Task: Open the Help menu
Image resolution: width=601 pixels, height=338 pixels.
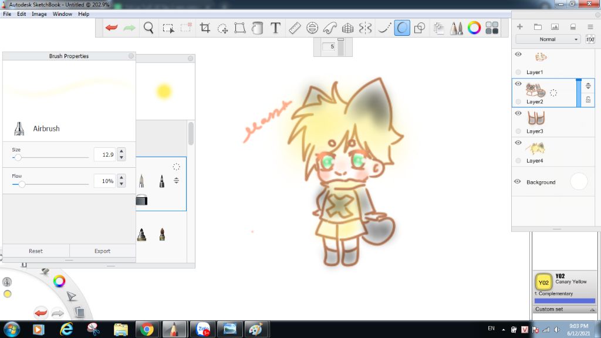Action: click(x=83, y=14)
